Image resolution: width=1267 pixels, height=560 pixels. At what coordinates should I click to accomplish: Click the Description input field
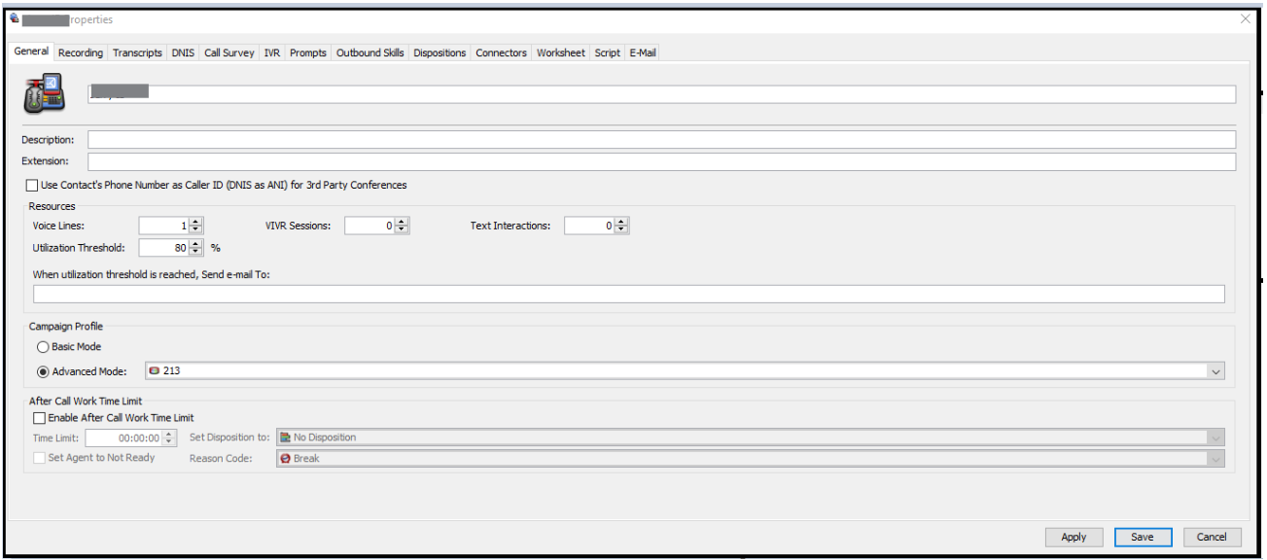pyautogui.click(x=662, y=140)
